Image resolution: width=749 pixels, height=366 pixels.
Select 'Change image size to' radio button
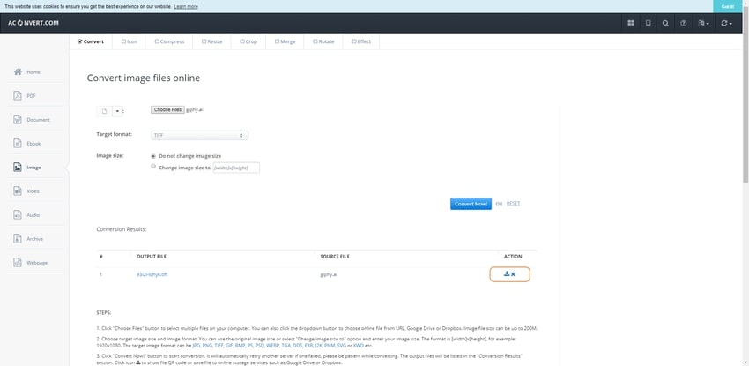tap(153, 166)
